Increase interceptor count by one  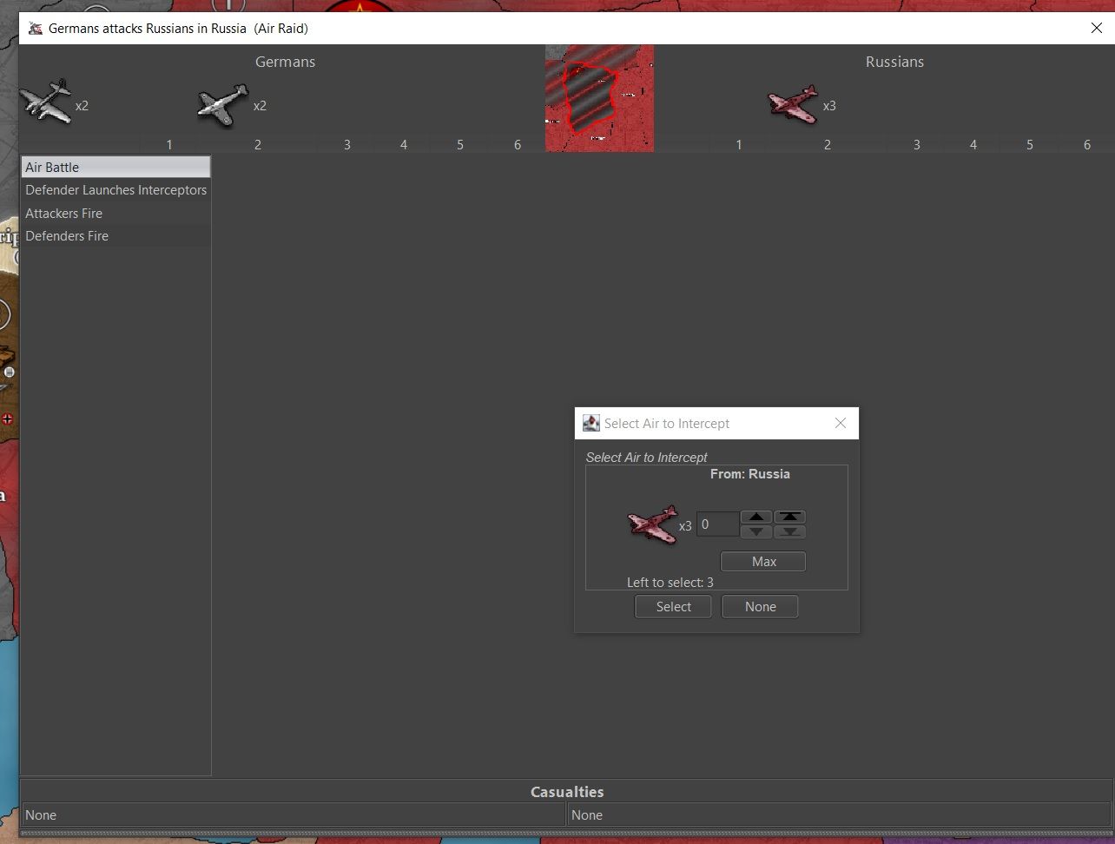click(756, 517)
